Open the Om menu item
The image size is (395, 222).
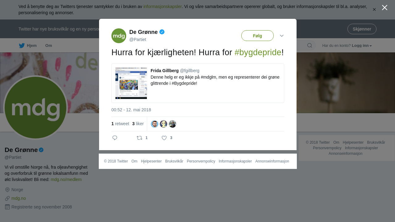tap(49, 46)
